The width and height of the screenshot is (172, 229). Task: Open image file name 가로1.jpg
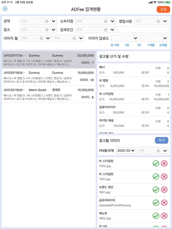point(104,179)
